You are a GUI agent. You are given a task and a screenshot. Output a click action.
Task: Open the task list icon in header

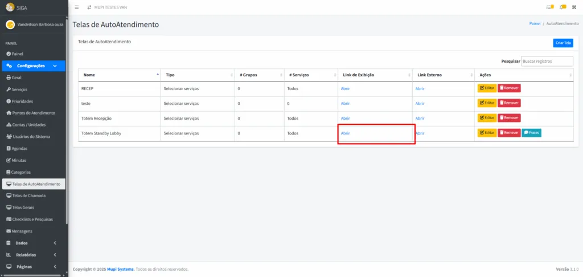(x=549, y=7)
